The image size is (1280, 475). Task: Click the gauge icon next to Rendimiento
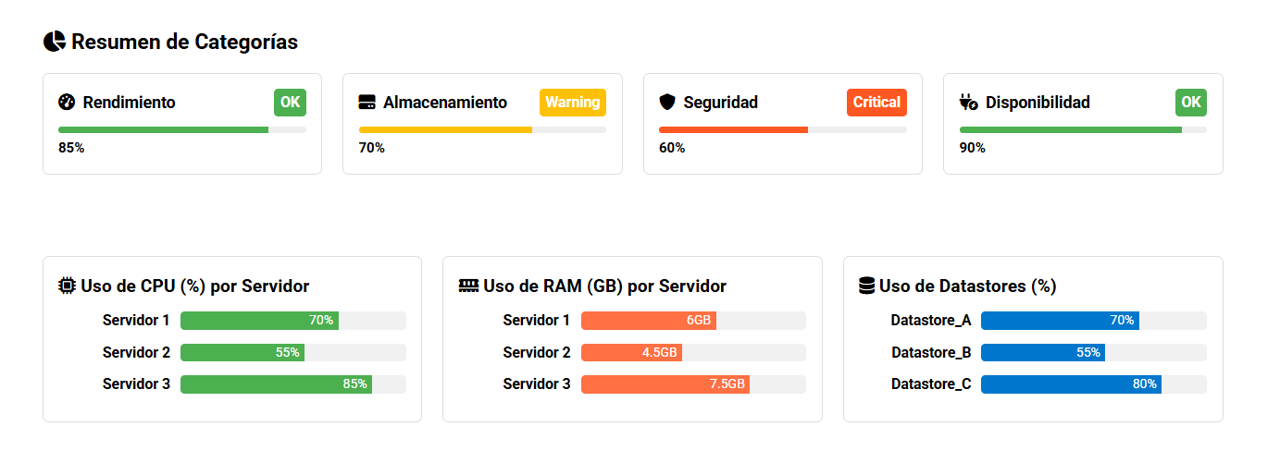[66, 103]
